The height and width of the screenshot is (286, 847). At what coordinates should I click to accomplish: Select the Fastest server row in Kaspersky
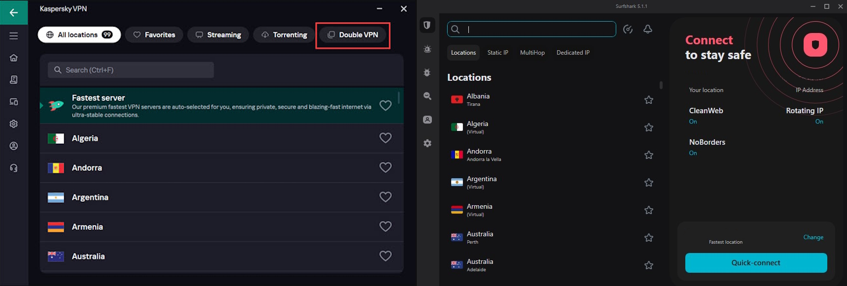(x=222, y=105)
